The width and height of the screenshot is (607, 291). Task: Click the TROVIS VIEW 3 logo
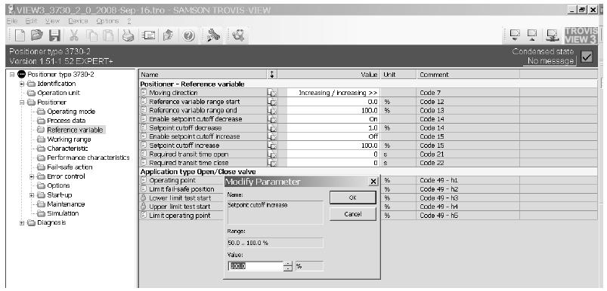point(581,35)
